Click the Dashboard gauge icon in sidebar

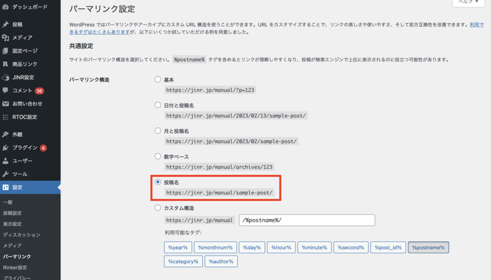pos(5,8)
